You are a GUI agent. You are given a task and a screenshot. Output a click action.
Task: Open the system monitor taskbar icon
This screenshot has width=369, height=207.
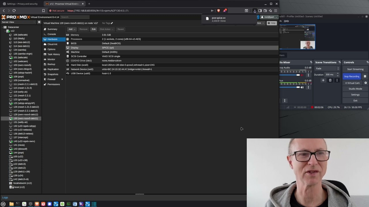click(x=69, y=204)
